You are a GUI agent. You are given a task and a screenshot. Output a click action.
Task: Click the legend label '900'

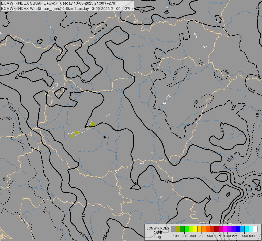click(210, 236)
